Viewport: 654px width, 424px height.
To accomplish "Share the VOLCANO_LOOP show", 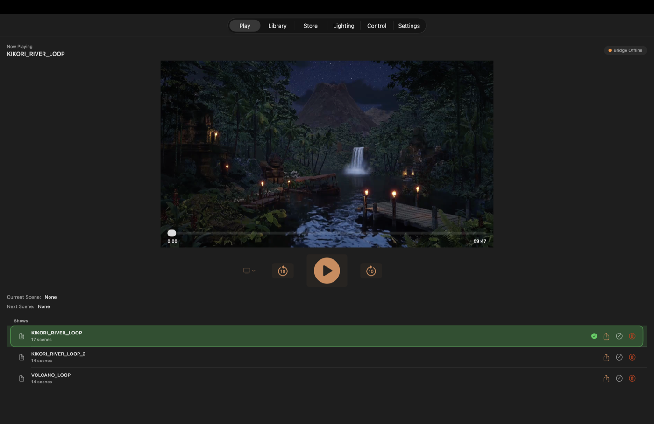I will pos(606,378).
